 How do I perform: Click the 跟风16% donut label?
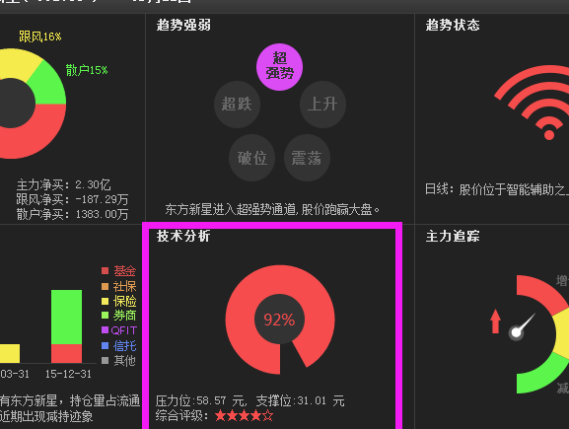(x=40, y=36)
